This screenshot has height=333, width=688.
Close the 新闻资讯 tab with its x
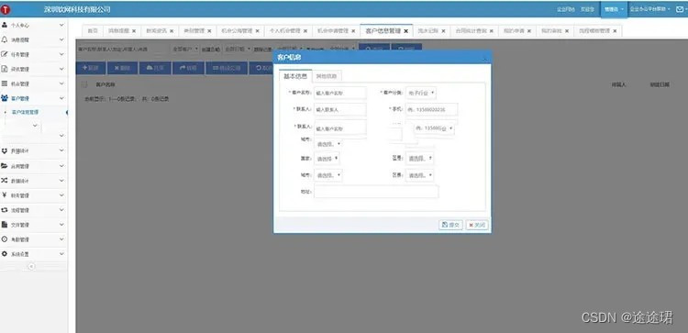pos(172,31)
